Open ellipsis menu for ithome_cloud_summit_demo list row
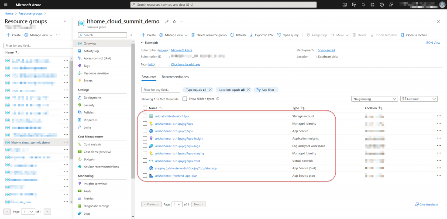This screenshot has width=447, height=219. click(x=66, y=142)
